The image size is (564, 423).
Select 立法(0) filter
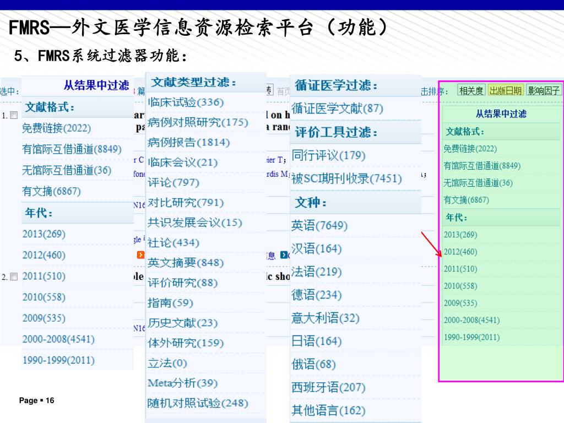tap(167, 363)
